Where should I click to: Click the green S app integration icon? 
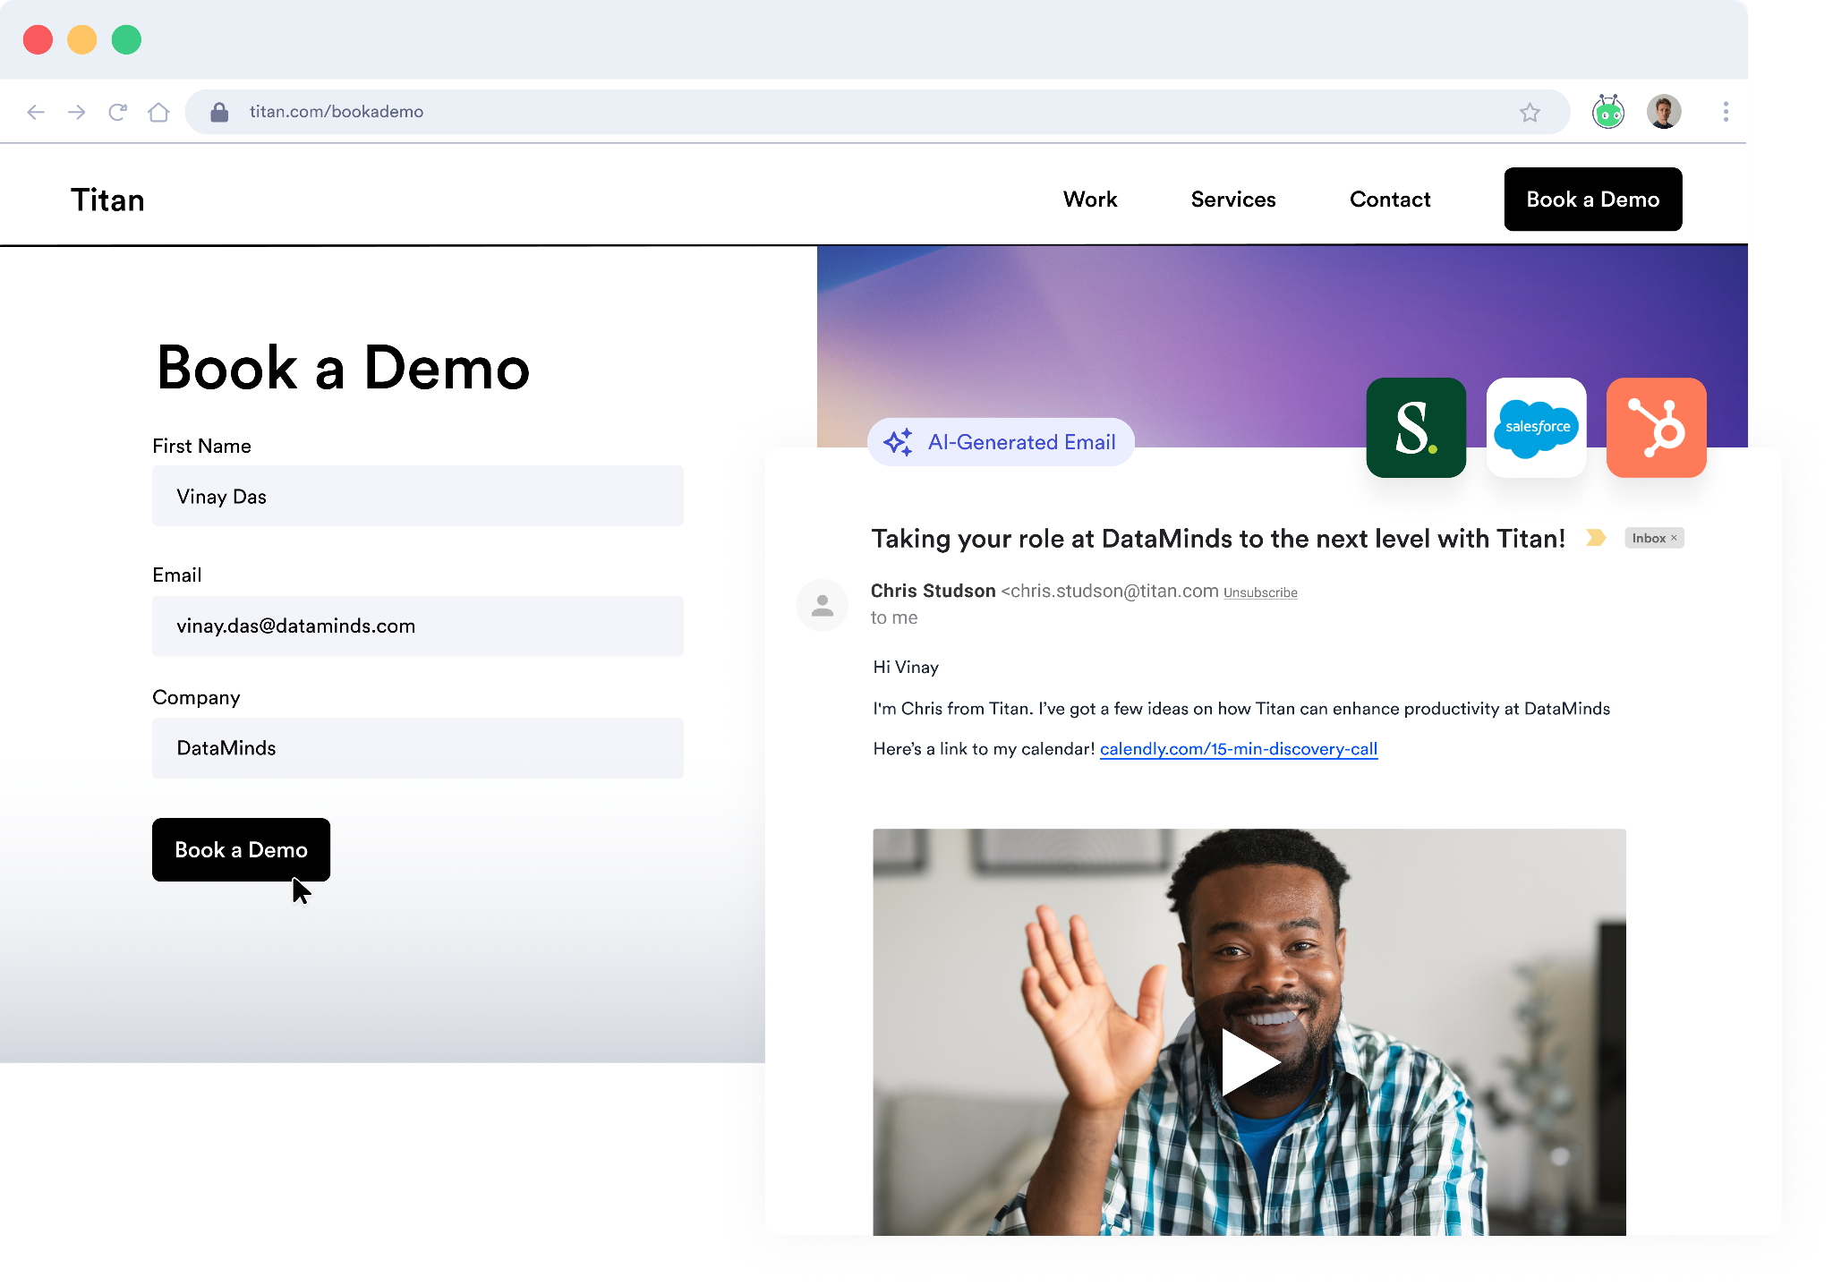(x=1416, y=427)
